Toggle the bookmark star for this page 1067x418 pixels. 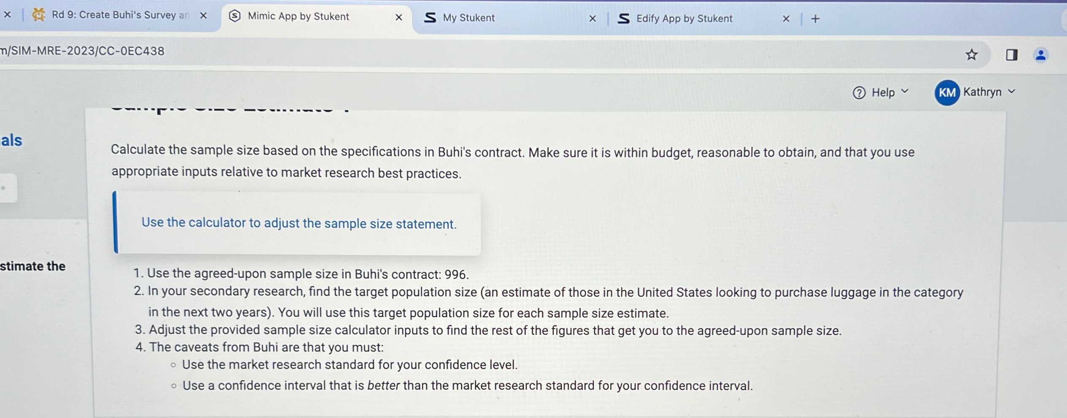[972, 54]
